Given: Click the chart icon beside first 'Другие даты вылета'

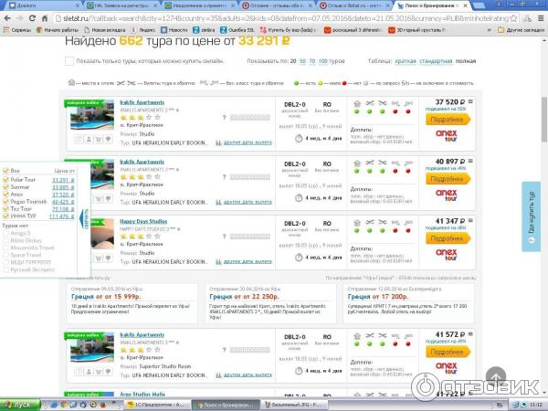Looking at the screenshot, I should coord(216,142).
